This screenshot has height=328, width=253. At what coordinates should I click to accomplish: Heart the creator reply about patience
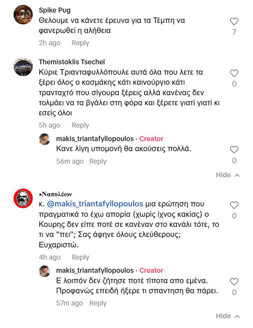click(234, 150)
